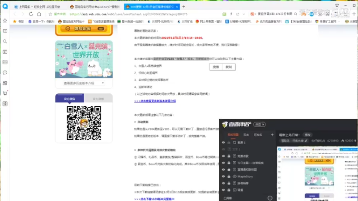Select the 官方微博 tab
The height and width of the screenshot is (201, 358).
coord(98,99)
